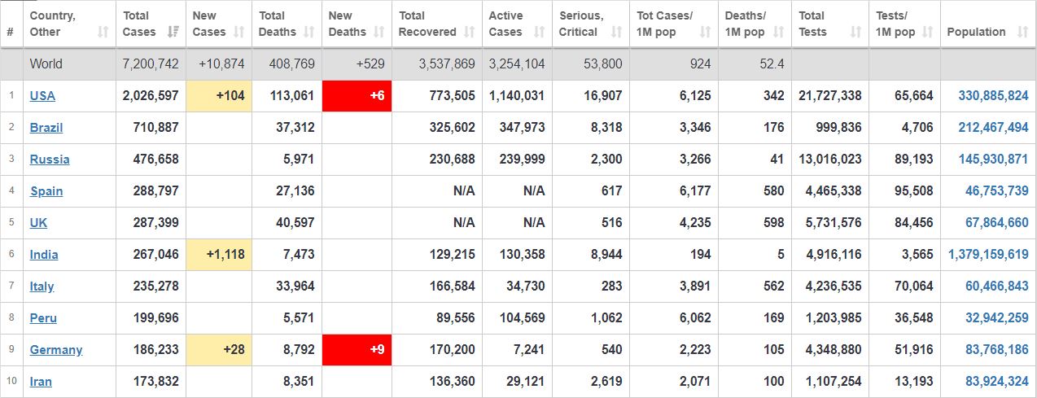Open Russia population link 145,930,871
This screenshot has height=398, width=1037.
coord(993,159)
